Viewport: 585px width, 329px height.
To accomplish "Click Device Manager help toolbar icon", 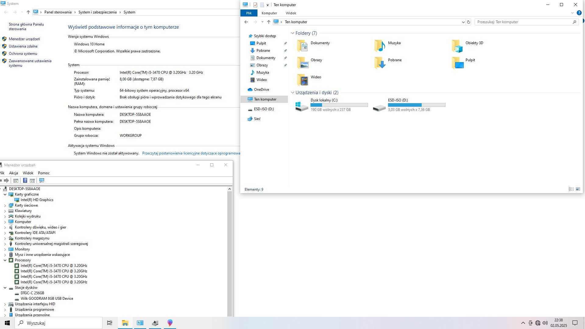I will 25,180.
